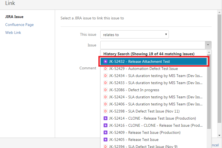Click the suggestion list scroll up arrow
Screen dimensions: 222x148
tap(209, 52)
